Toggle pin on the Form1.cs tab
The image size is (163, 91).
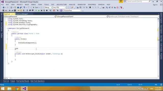tap(12, 14)
